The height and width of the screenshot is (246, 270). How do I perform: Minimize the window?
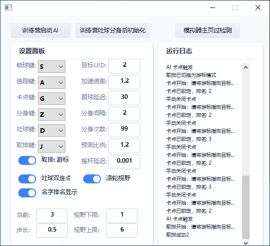(213, 7)
